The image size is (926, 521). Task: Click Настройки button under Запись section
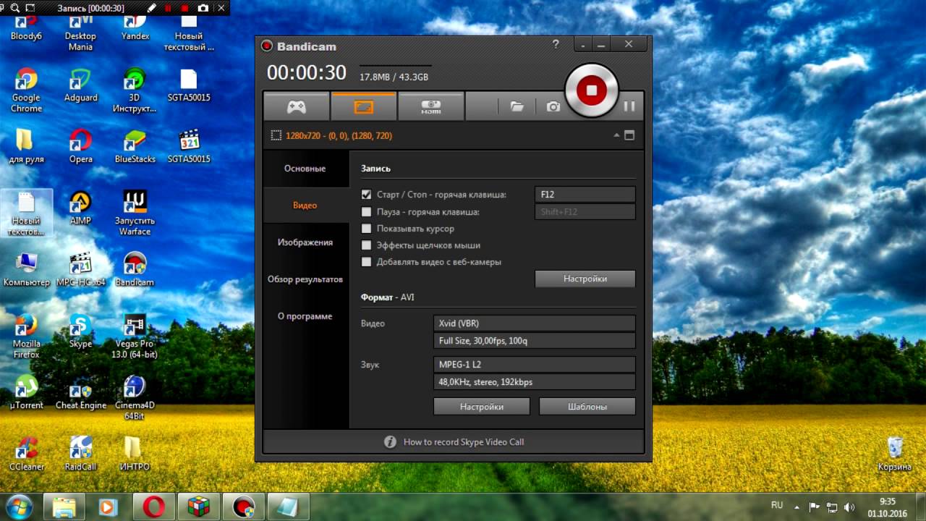point(585,279)
